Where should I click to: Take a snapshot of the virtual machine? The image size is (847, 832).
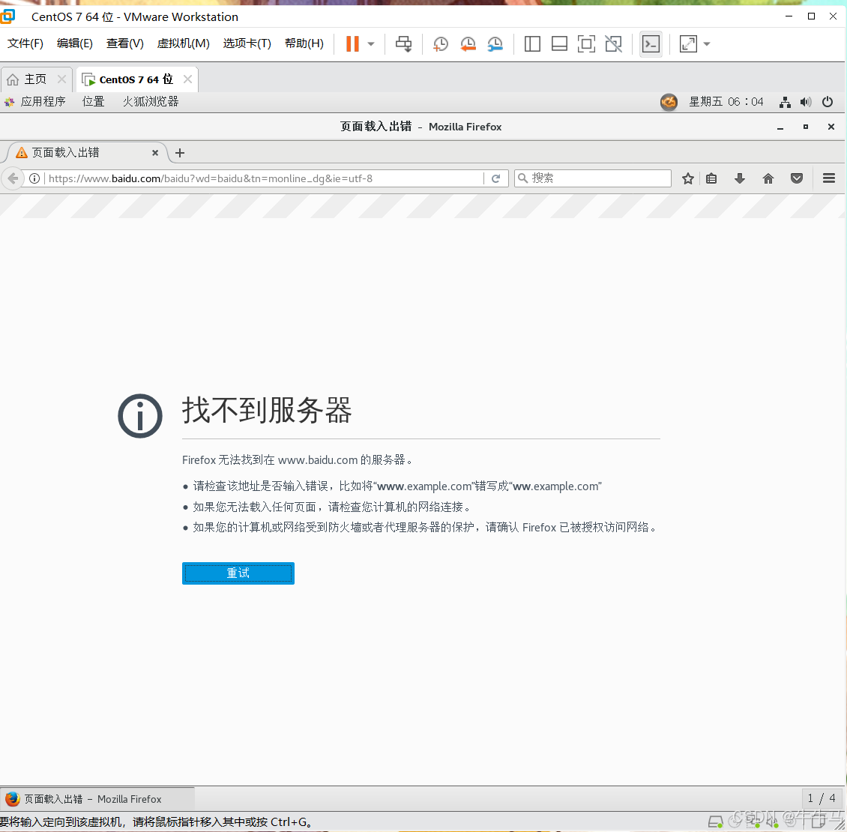tap(441, 43)
